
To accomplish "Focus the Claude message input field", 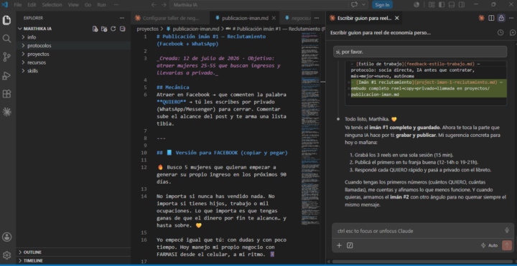I will point(419,231).
